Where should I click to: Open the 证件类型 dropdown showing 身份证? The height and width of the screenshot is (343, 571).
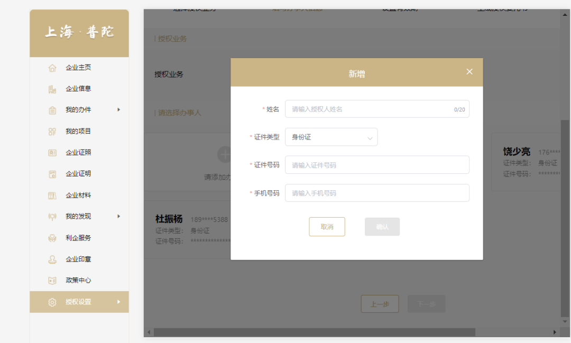pyautogui.click(x=331, y=137)
